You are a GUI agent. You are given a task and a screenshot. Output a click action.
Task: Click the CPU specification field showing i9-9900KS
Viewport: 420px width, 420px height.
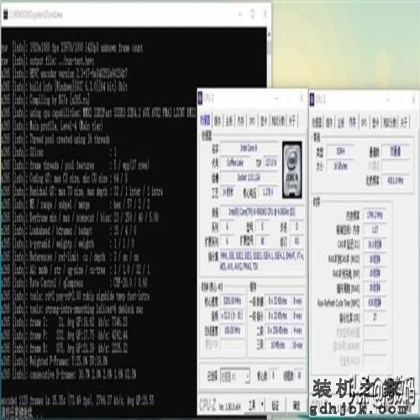click(262, 212)
